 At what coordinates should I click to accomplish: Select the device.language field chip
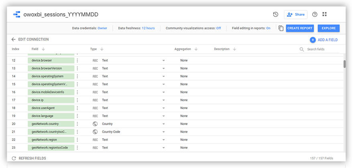coord(51,116)
